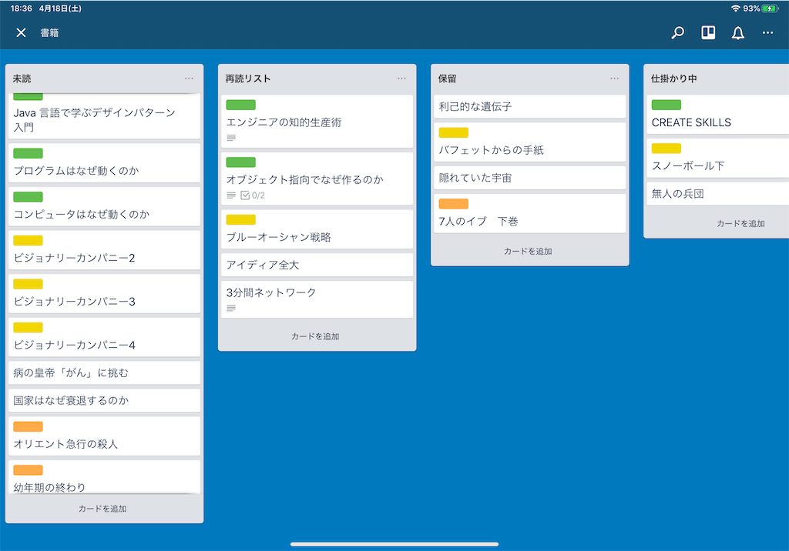
Task: Add a card to 仕掛かり中 list
Action: [740, 224]
